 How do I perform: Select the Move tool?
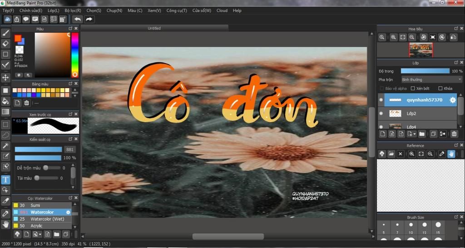[x=5, y=78]
